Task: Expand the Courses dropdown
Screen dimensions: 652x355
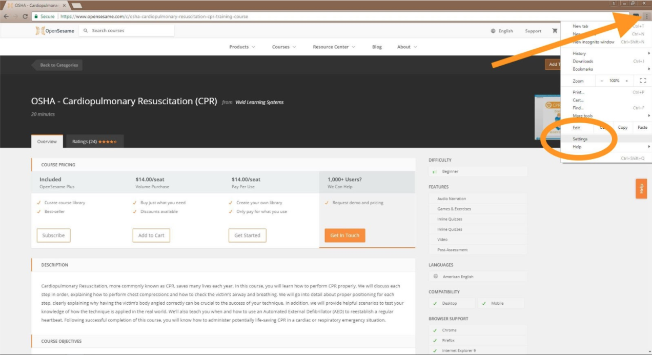Action: click(x=284, y=47)
